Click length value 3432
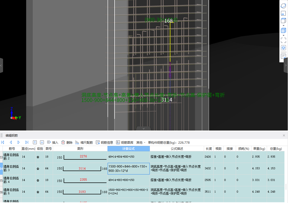This screenshot has width=288, height=203. [x=208, y=169]
